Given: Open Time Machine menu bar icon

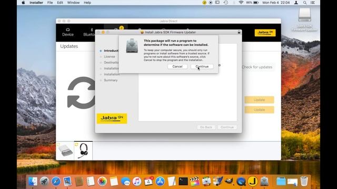Looking at the screenshot, I should tap(226, 3).
